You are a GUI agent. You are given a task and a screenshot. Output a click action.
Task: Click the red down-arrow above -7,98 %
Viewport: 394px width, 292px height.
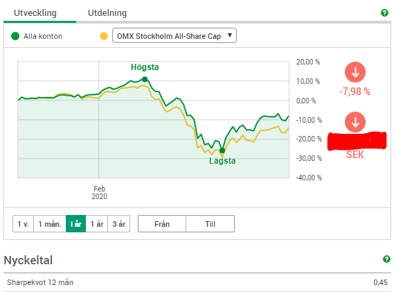pos(355,72)
